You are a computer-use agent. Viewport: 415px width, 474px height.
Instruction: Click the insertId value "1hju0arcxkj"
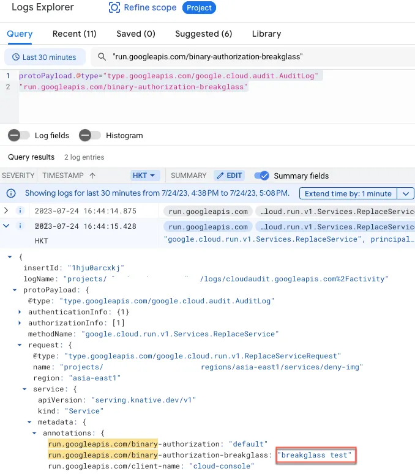point(96,268)
